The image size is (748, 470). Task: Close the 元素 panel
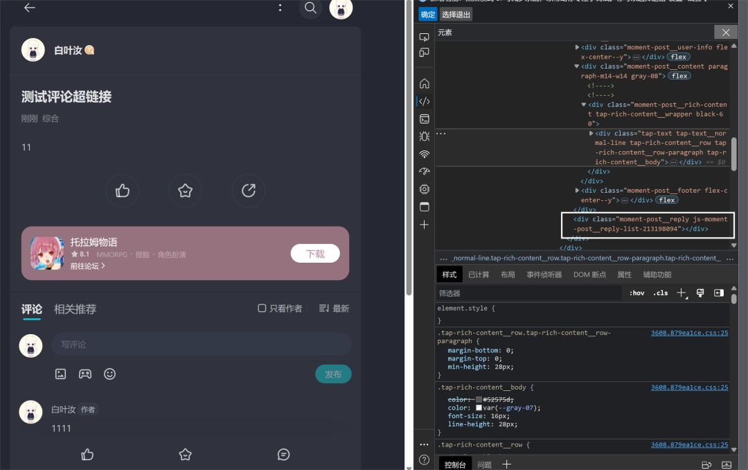726,32
